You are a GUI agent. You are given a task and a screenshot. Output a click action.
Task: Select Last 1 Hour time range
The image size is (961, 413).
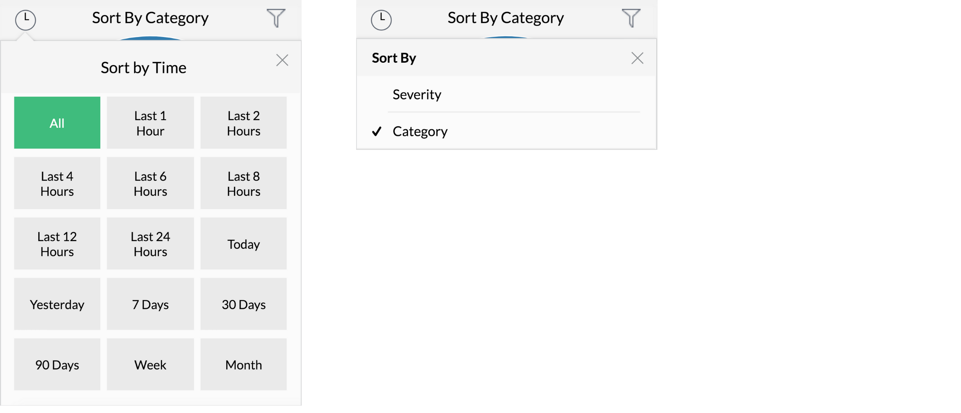click(x=150, y=123)
